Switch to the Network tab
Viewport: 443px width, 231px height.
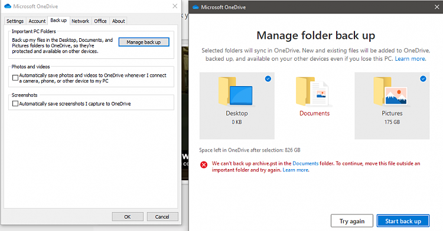(x=80, y=21)
